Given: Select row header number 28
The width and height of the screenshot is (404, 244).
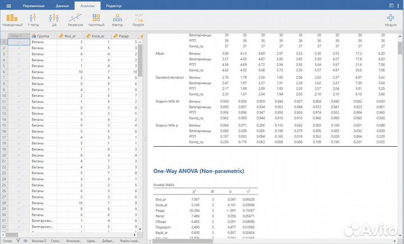Looking at the screenshot, I should pos(4,203).
